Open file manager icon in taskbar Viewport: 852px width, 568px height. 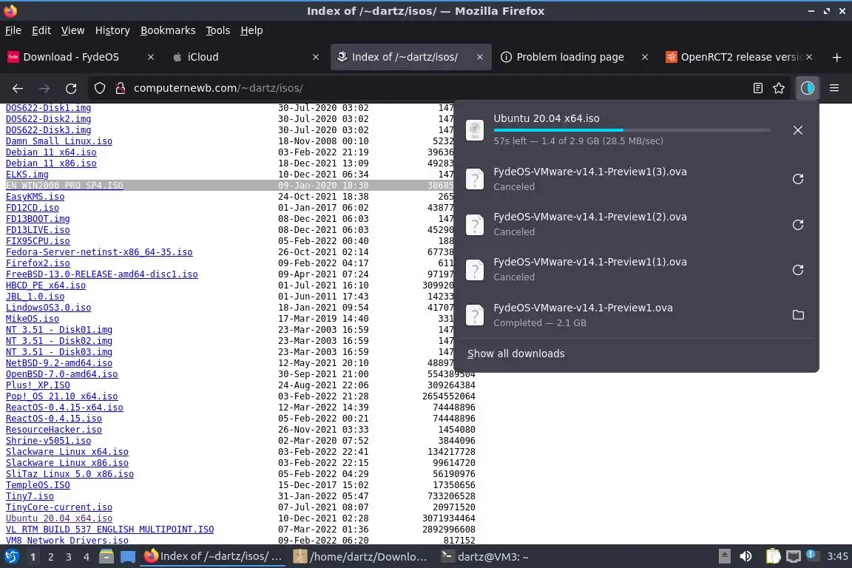106,557
